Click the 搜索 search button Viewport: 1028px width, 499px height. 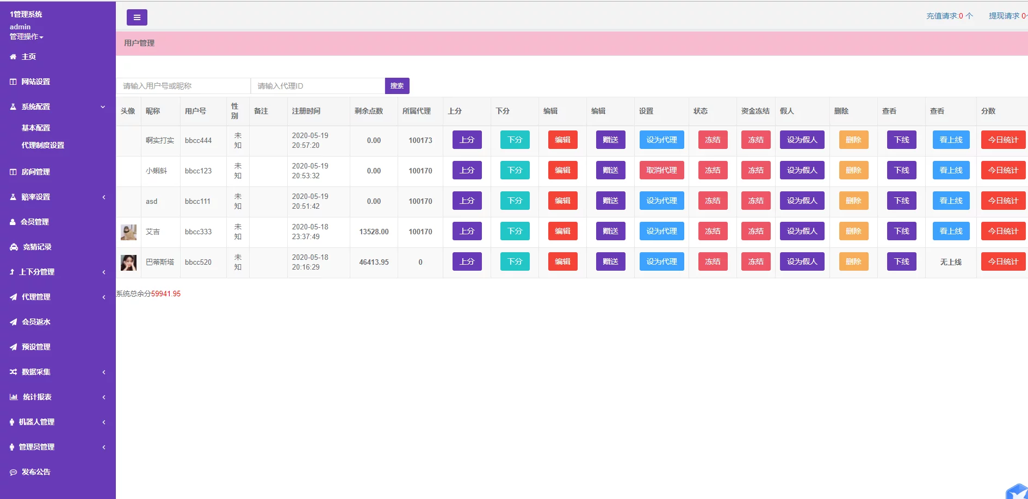click(x=397, y=86)
